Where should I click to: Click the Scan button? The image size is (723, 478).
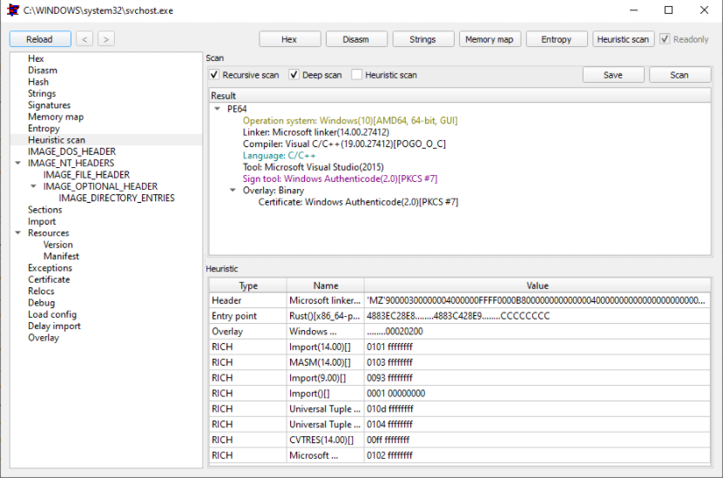pyautogui.click(x=679, y=75)
